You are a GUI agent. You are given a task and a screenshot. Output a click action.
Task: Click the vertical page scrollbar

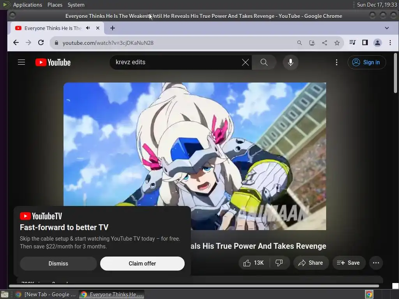395,73
